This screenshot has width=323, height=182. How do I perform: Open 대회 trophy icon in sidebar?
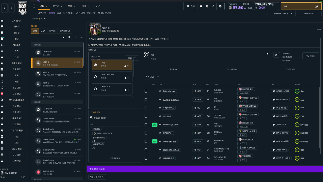pos(2,142)
